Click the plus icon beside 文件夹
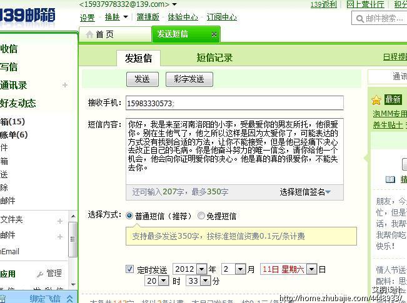The width and height of the screenshot is (407, 303). (60, 221)
